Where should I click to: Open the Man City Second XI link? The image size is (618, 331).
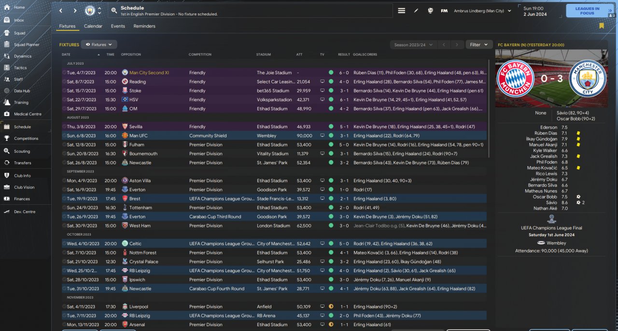click(x=149, y=73)
